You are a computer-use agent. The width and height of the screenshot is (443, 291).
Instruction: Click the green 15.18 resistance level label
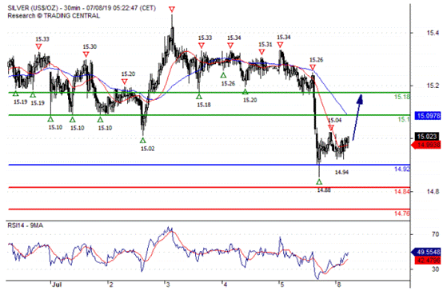tap(401, 97)
